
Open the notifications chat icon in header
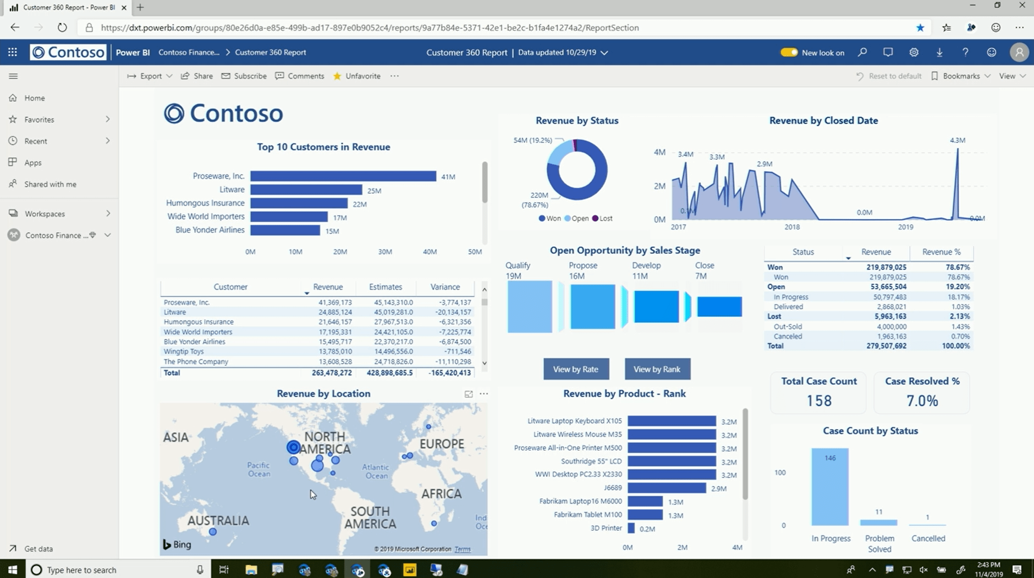tap(888, 52)
